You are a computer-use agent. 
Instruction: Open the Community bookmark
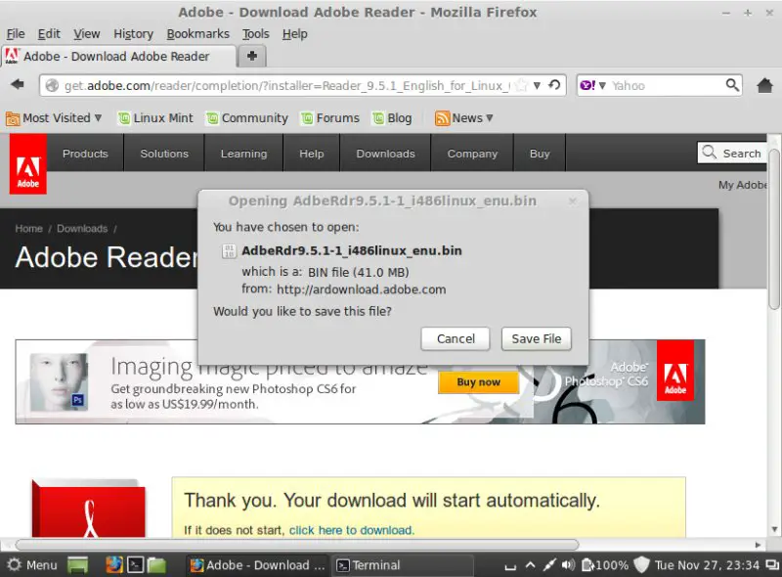click(247, 118)
